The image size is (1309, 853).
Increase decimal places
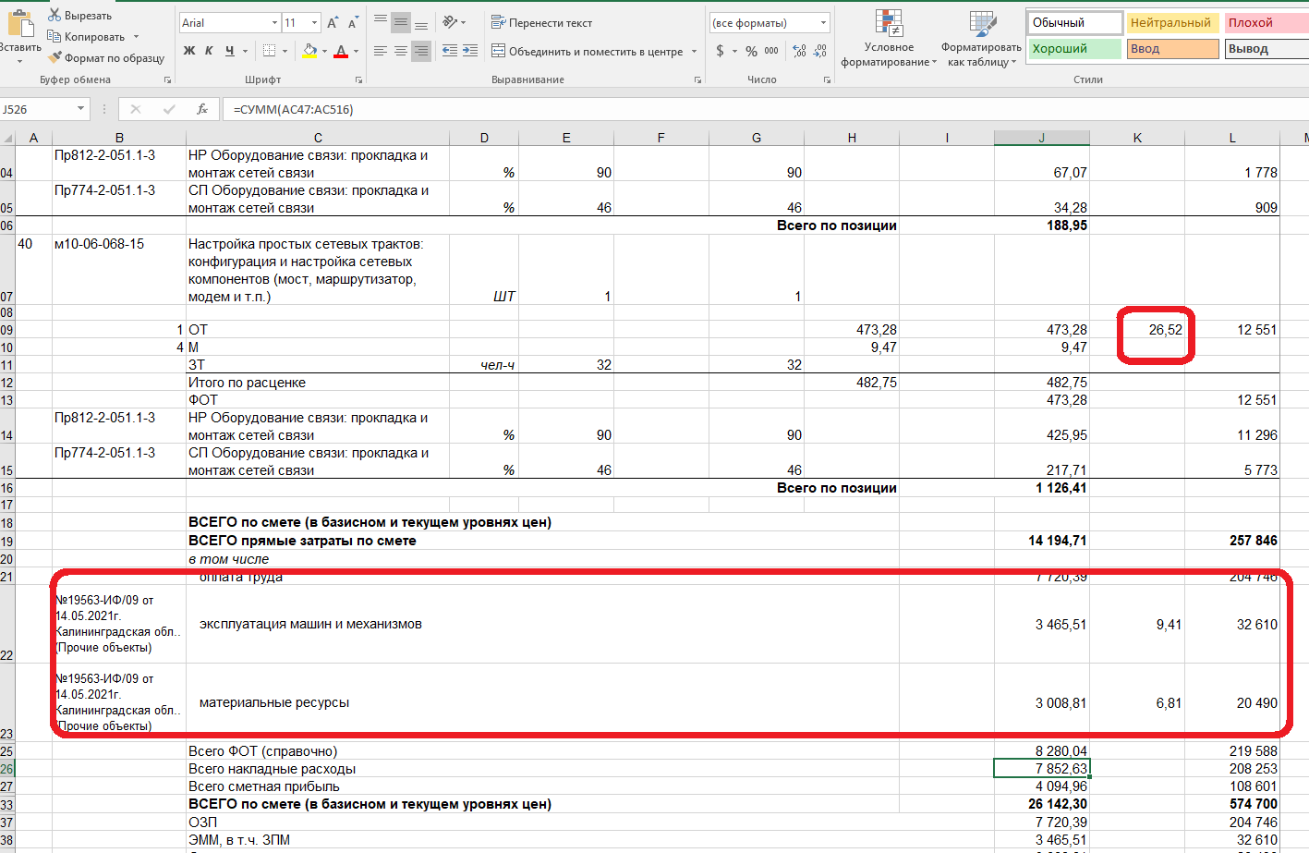click(x=800, y=51)
